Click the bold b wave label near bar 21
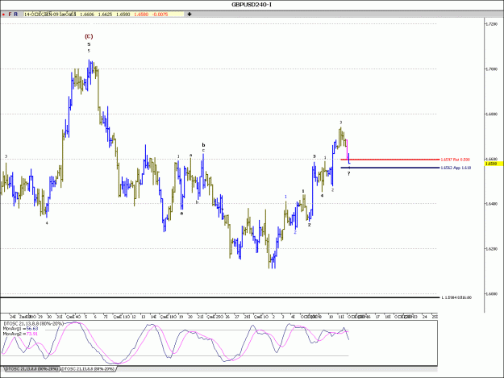 point(203,145)
